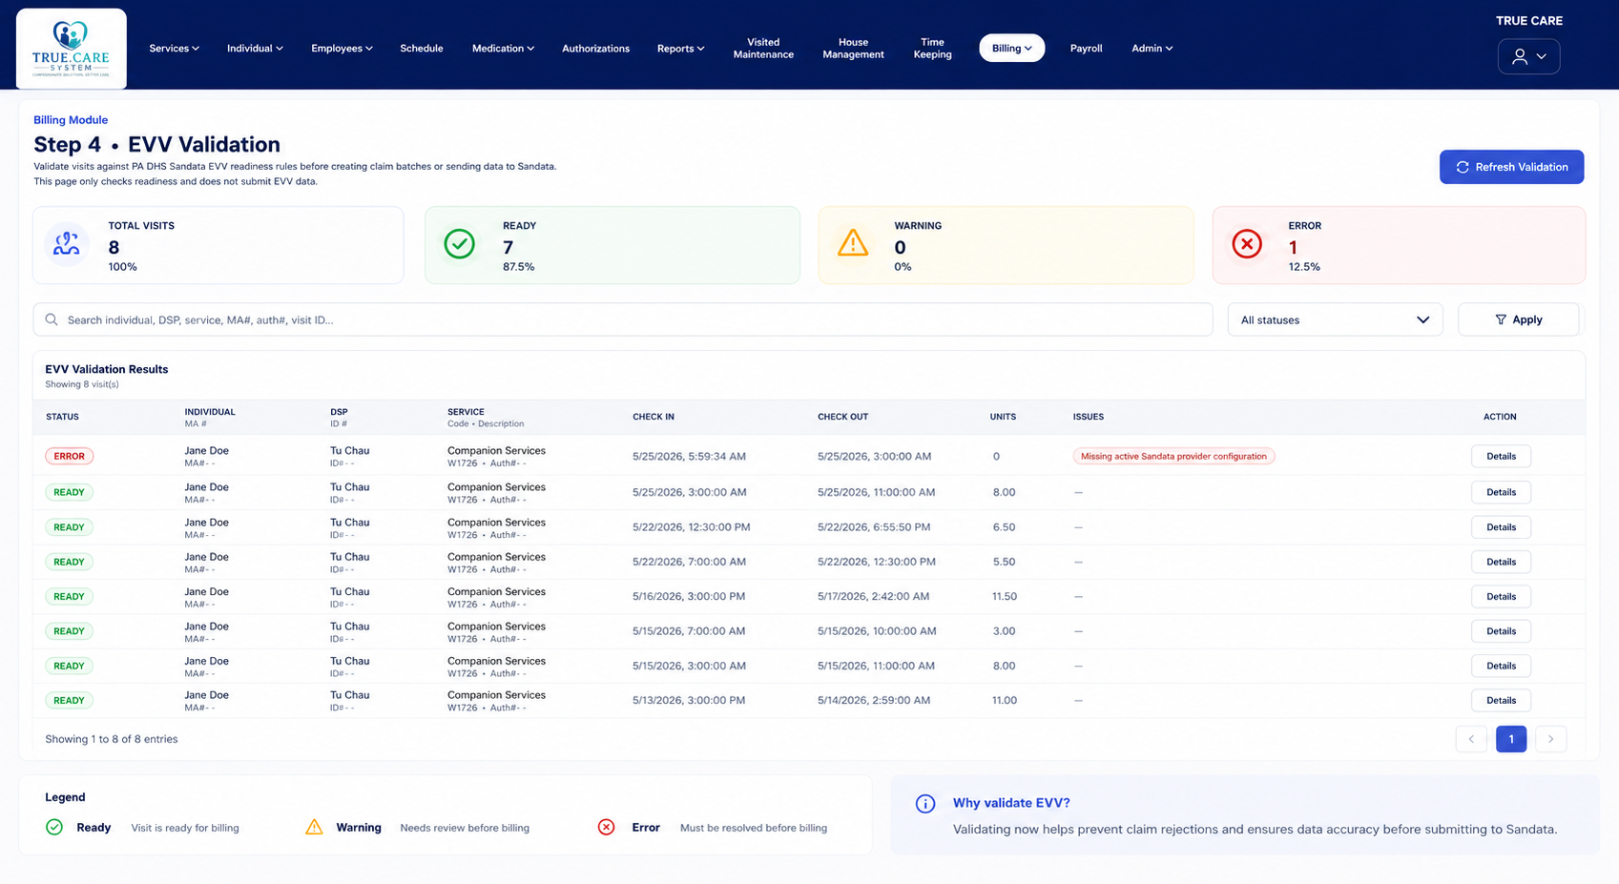Click the legend Error cross icon
Image resolution: width=1619 pixels, height=884 pixels.
click(606, 827)
